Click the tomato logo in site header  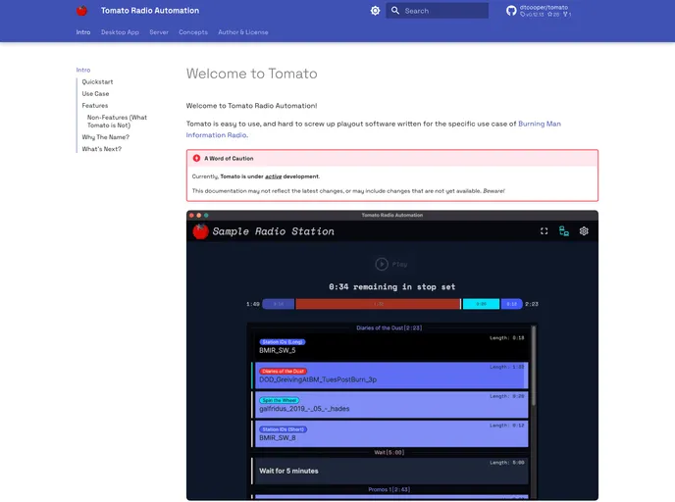[81, 11]
